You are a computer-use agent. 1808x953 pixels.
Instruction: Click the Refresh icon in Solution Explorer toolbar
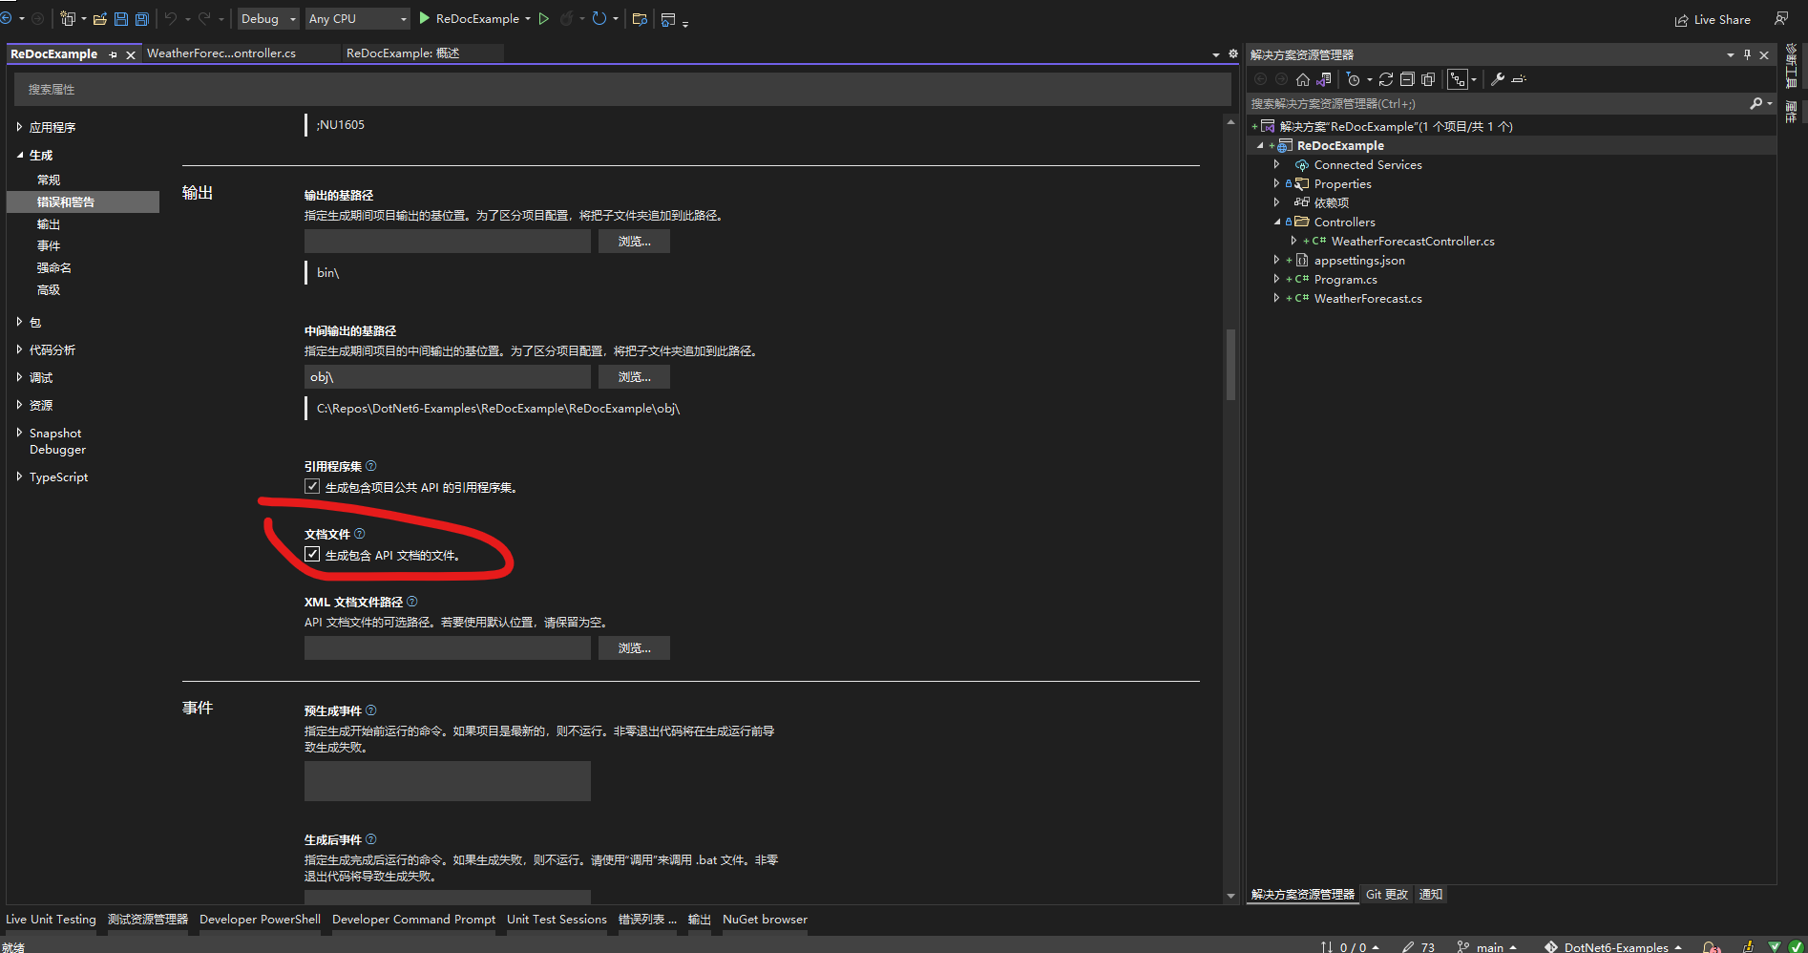pyautogui.click(x=1386, y=79)
